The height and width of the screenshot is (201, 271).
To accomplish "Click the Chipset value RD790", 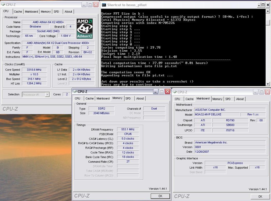I will 230,120.
